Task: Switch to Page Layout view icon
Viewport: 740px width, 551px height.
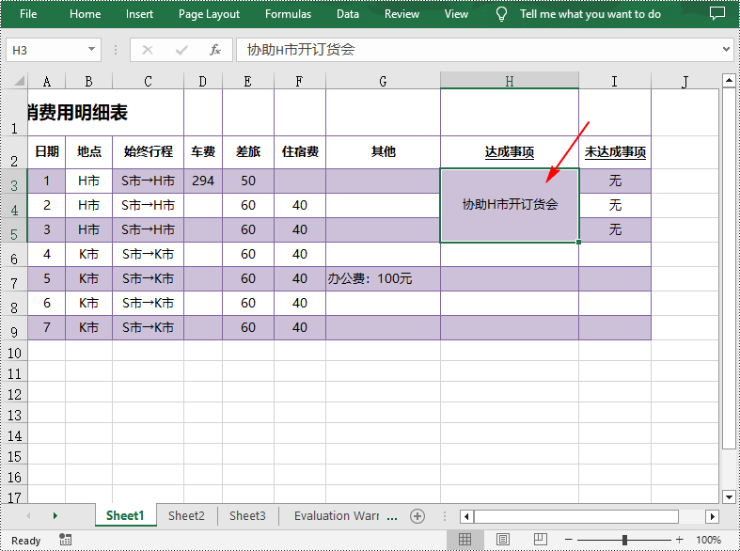Action: tap(503, 540)
